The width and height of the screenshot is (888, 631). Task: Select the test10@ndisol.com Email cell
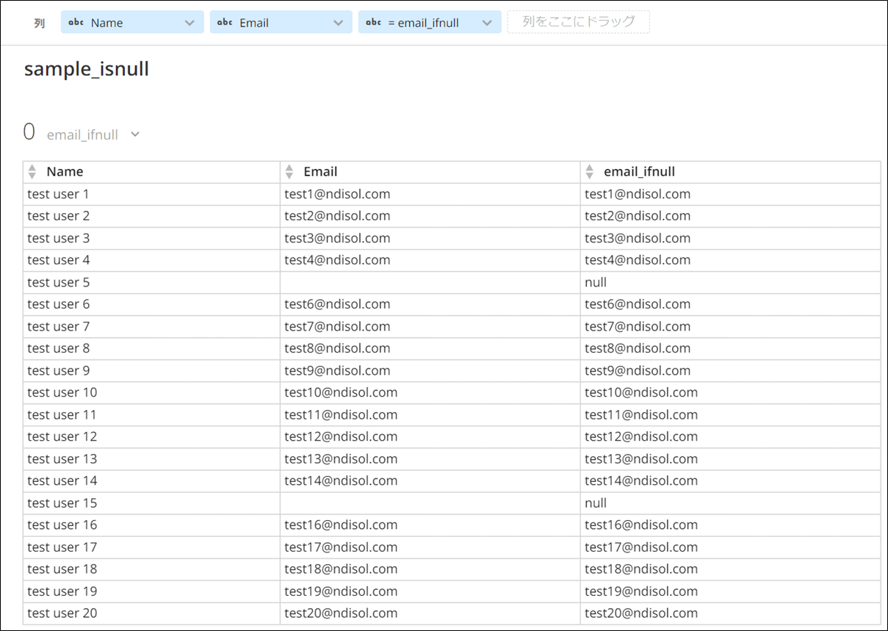(341, 392)
